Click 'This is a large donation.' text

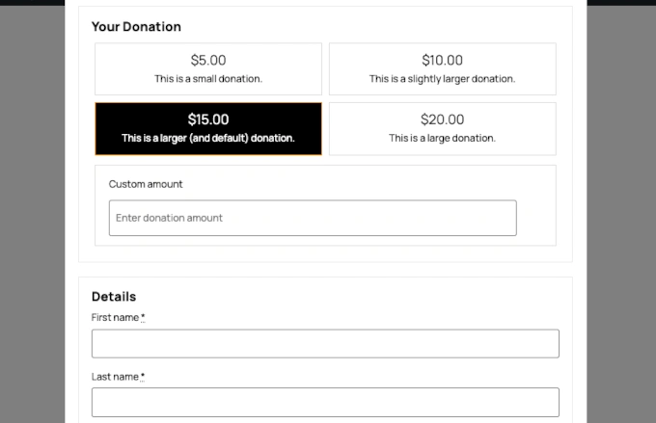coord(442,138)
